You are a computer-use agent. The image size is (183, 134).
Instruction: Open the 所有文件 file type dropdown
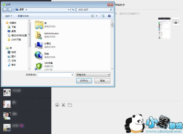(93, 75)
